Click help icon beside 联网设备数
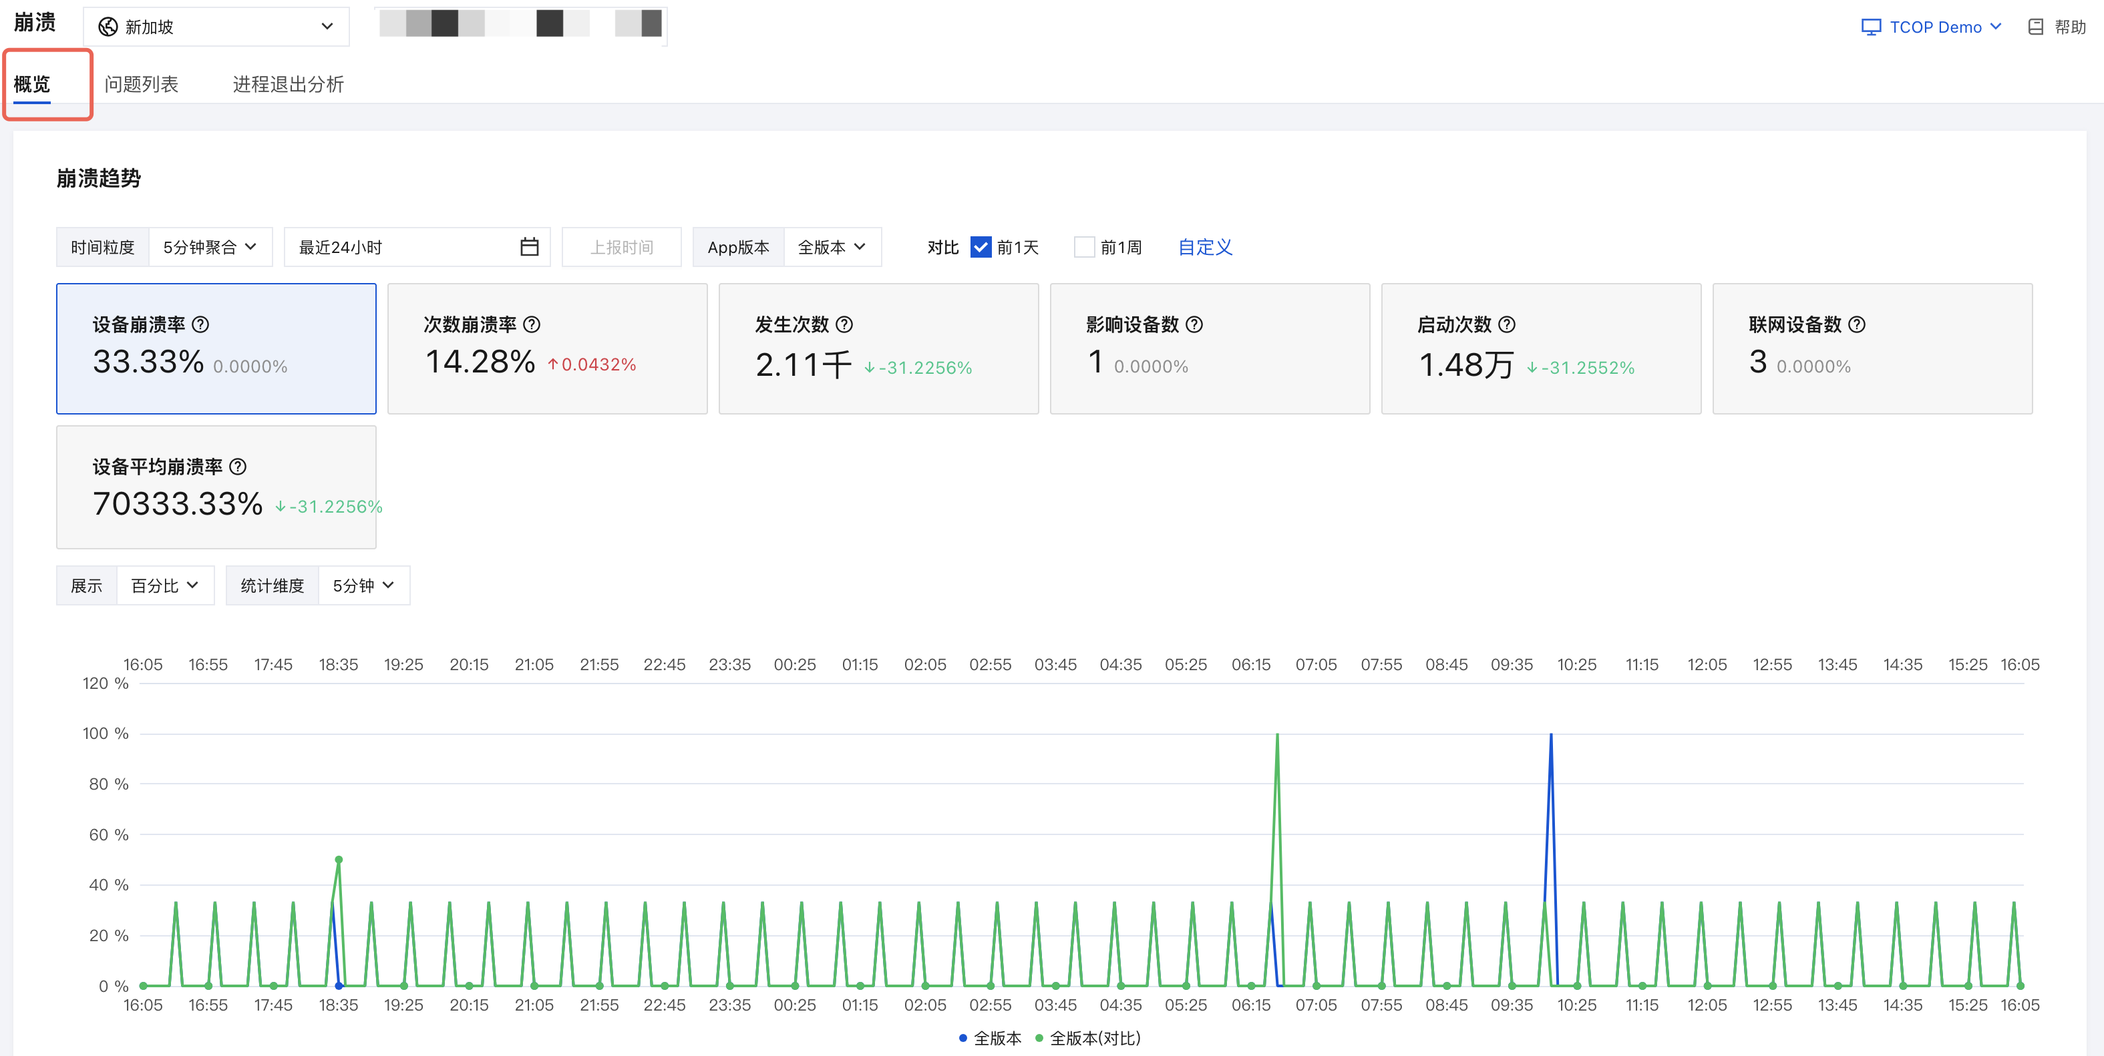2104x1056 pixels. click(x=1856, y=325)
